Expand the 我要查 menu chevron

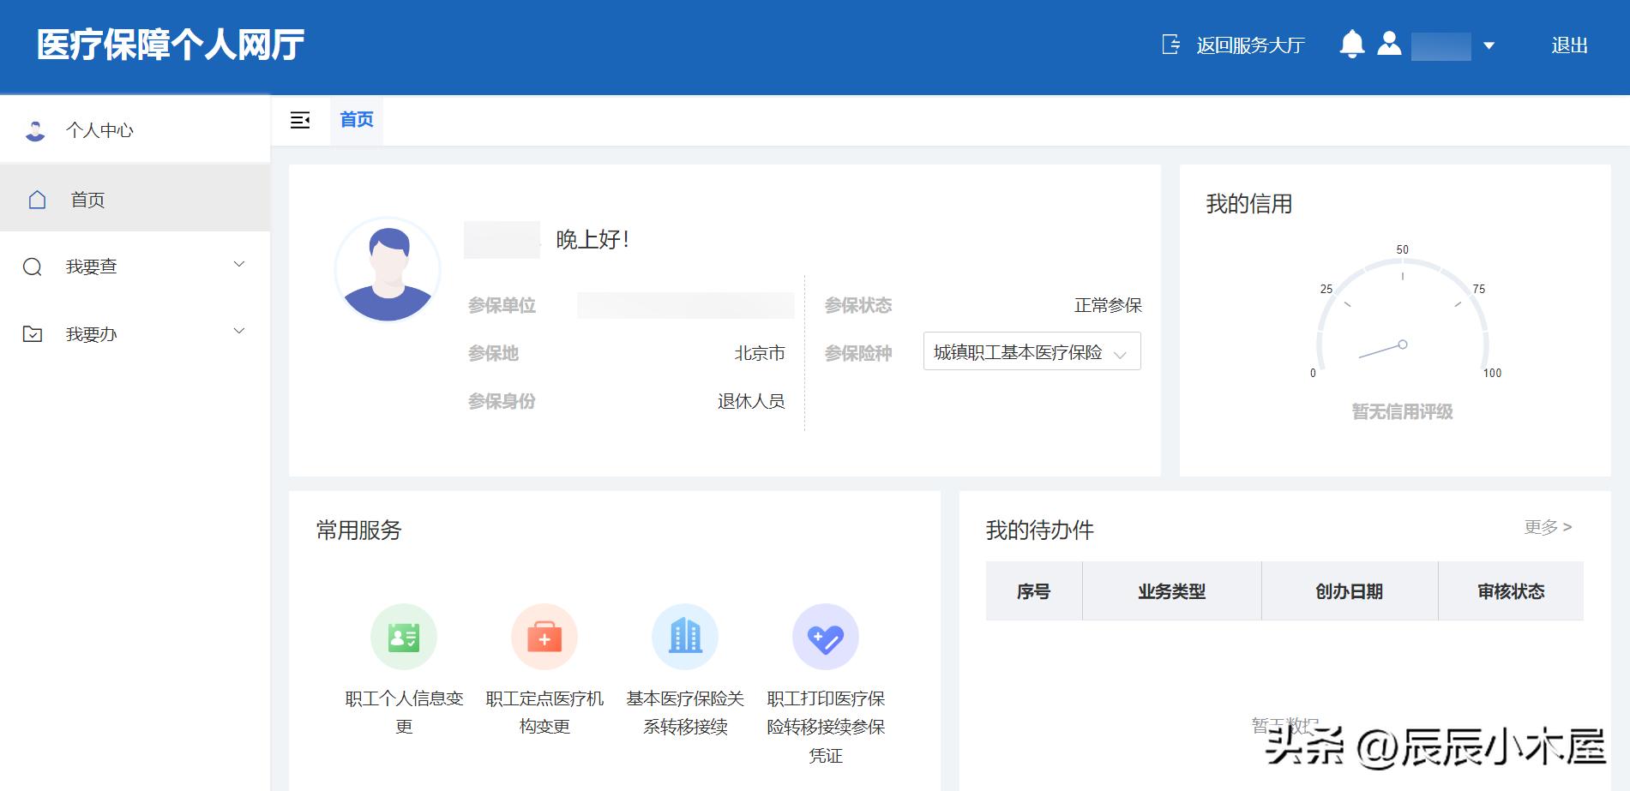pyautogui.click(x=239, y=266)
